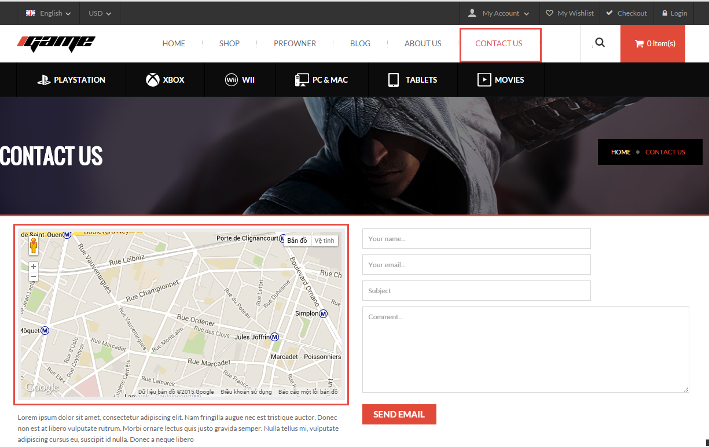
Task: Click the Login padlock icon
Action: coord(665,13)
